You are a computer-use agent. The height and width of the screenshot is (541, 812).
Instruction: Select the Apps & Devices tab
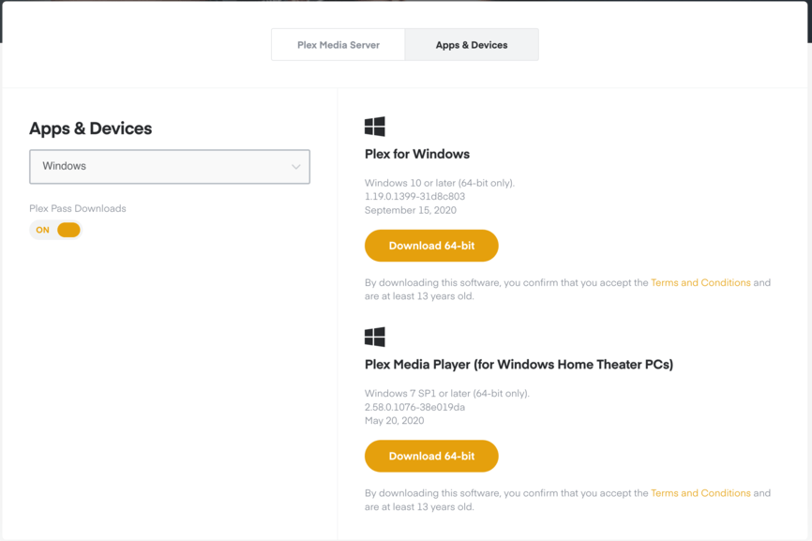[472, 45]
